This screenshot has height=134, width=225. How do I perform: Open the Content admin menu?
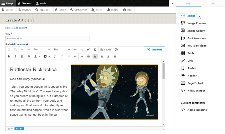click(x=8, y=10)
